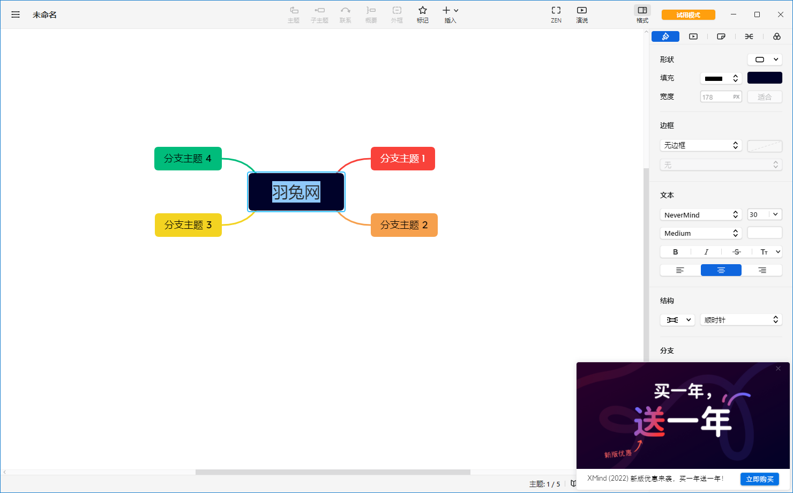Click the 主题 (topic) toolbar icon
Viewport: 793px width, 493px height.
coord(294,14)
